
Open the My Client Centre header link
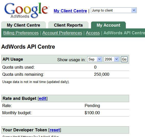click(x=70, y=11)
